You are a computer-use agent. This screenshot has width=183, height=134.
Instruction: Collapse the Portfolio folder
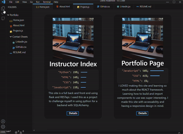point(8,15)
